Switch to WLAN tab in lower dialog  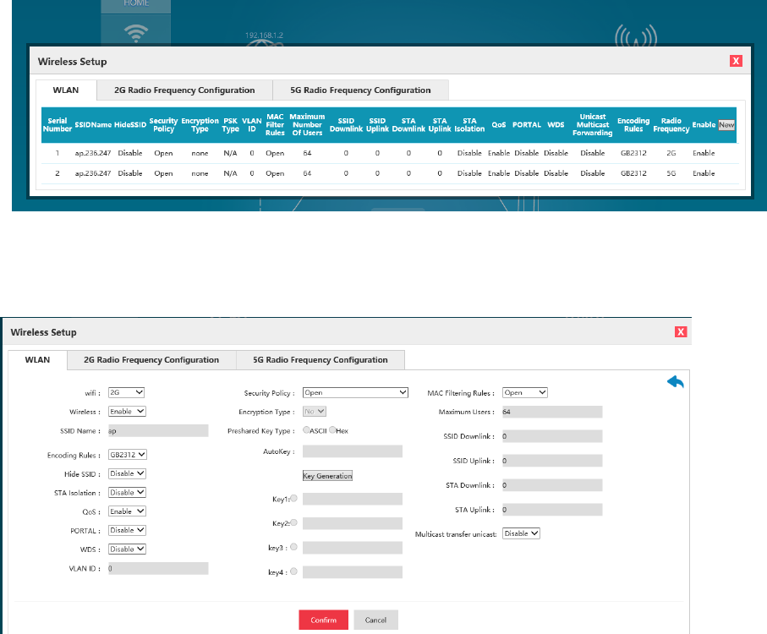pos(37,360)
